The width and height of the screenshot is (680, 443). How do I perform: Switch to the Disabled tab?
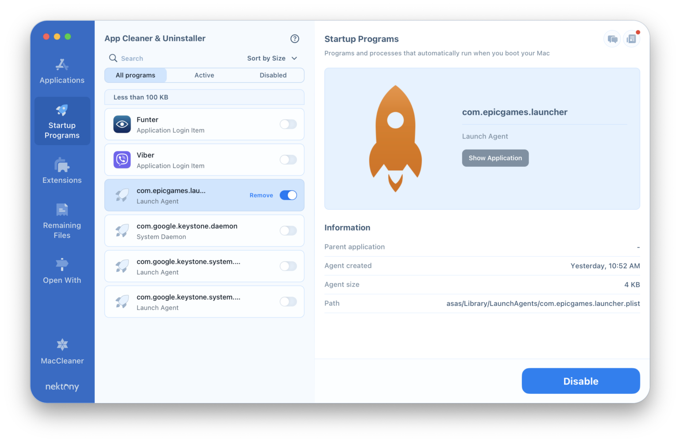tap(273, 75)
